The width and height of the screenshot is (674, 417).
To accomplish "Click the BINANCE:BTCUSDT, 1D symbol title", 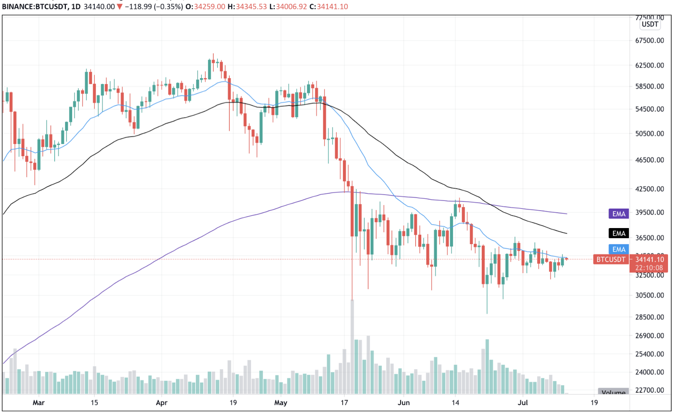I will pyautogui.click(x=41, y=7).
